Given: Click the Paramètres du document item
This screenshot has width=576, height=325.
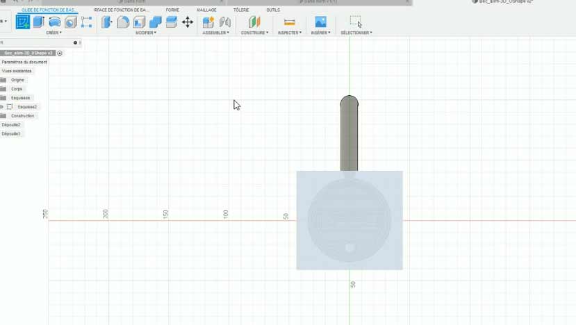Looking at the screenshot, I should click(24, 62).
